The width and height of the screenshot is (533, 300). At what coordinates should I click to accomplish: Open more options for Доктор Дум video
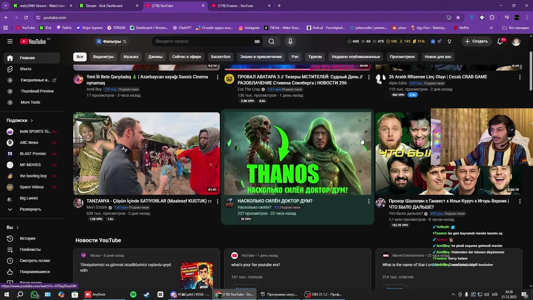click(369, 201)
